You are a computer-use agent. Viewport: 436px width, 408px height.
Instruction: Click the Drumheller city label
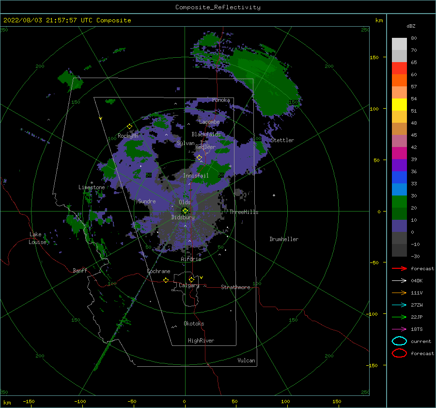pyautogui.click(x=284, y=239)
